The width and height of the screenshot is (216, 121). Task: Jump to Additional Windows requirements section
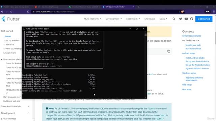[194, 79]
